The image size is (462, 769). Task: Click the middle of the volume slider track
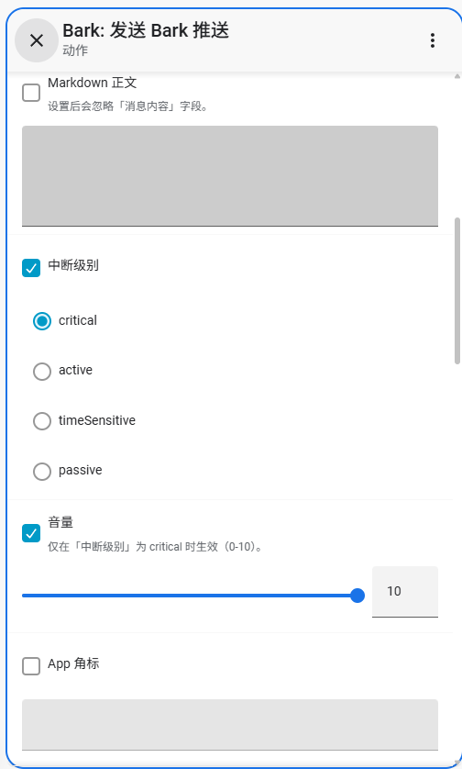[x=190, y=596]
